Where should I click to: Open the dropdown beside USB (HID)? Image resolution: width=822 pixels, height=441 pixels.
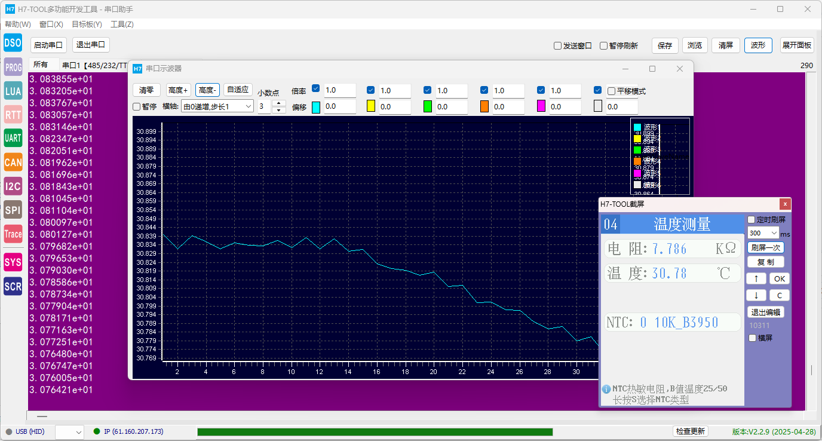[x=69, y=431]
